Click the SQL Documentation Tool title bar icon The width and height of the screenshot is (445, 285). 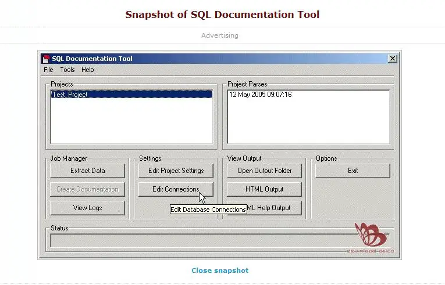tap(46, 59)
